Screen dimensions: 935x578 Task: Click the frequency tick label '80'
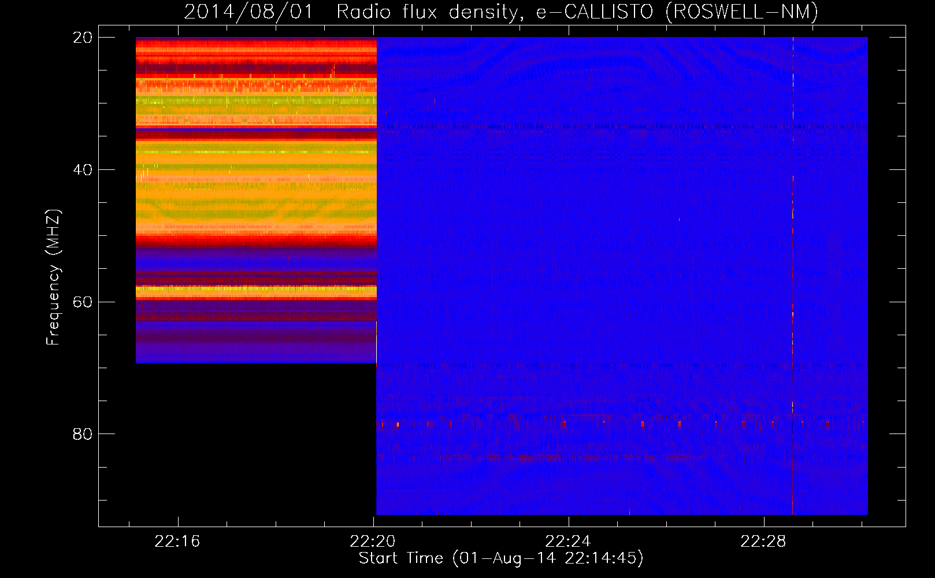pyautogui.click(x=83, y=434)
